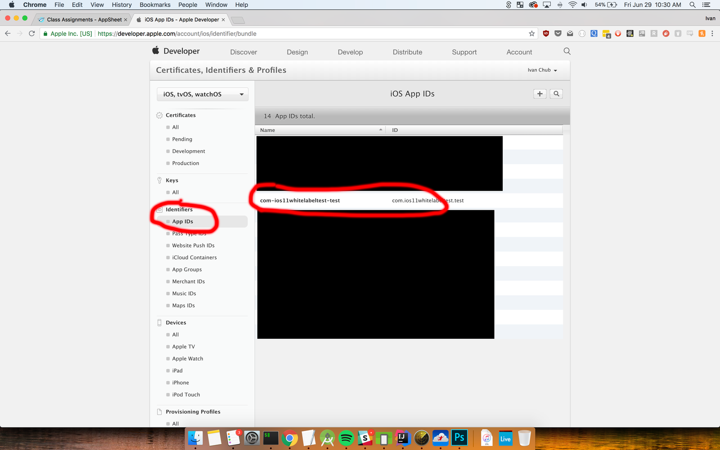Image resolution: width=720 pixels, height=450 pixels.
Task: Open Slack from the dock
Action: [x=365, y=438]
